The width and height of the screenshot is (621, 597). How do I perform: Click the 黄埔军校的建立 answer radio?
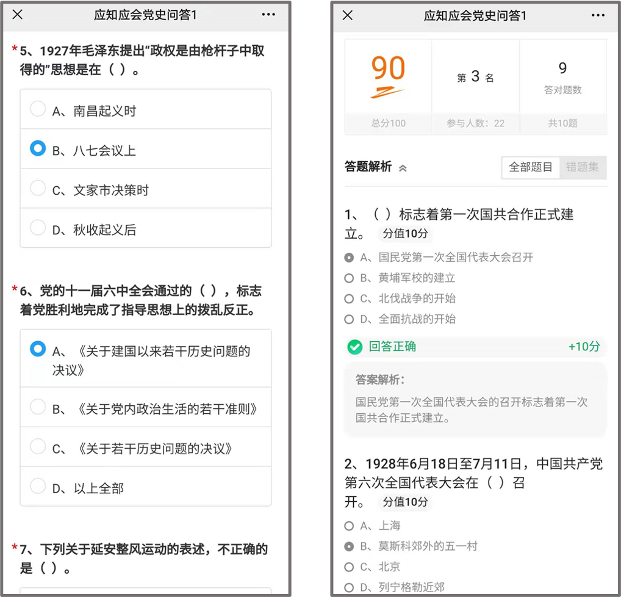coord(349,278)
